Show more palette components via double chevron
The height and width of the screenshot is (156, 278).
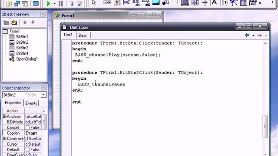point(260,3)
